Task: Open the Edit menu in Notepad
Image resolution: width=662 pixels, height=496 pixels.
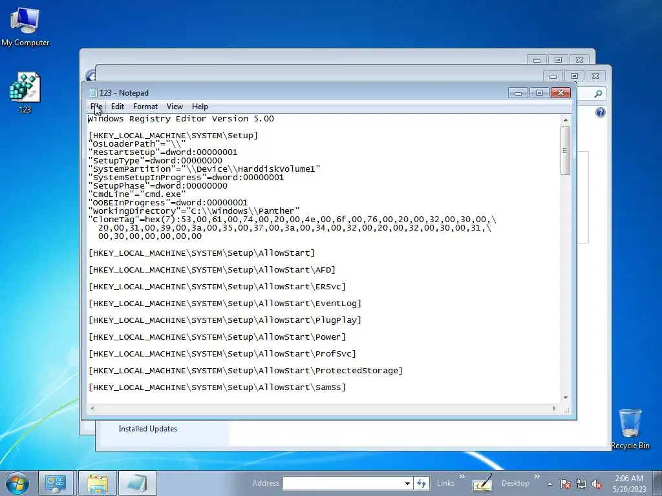Action: (118, 107)
